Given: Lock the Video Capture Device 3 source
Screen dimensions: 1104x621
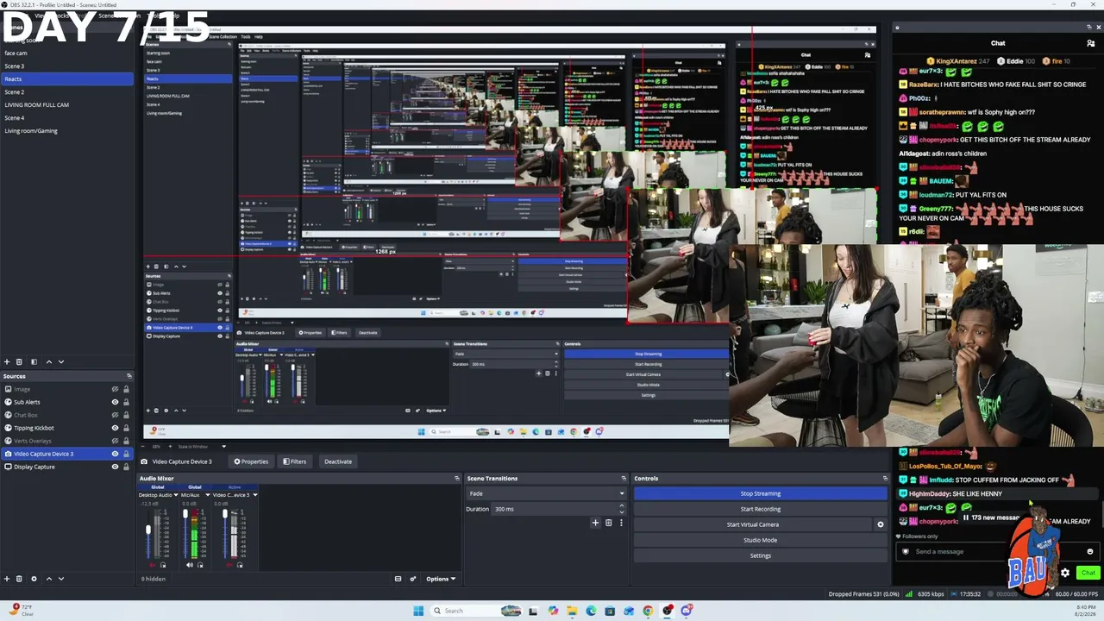Looking at the screenshot, I should [126, 454].
